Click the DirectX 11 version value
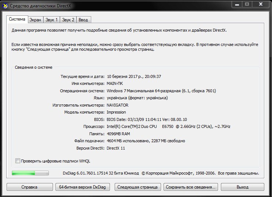272x197 pixels. pyautogui.click(x=116, y=148)
